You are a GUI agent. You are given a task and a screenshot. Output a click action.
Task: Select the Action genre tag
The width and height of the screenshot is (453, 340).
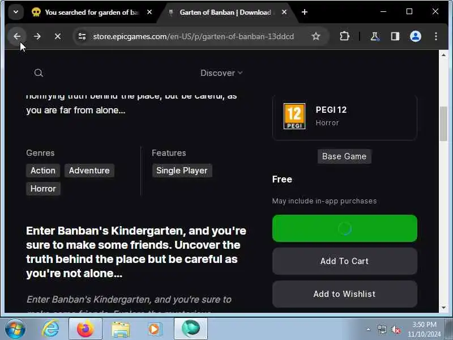point(43,171)
